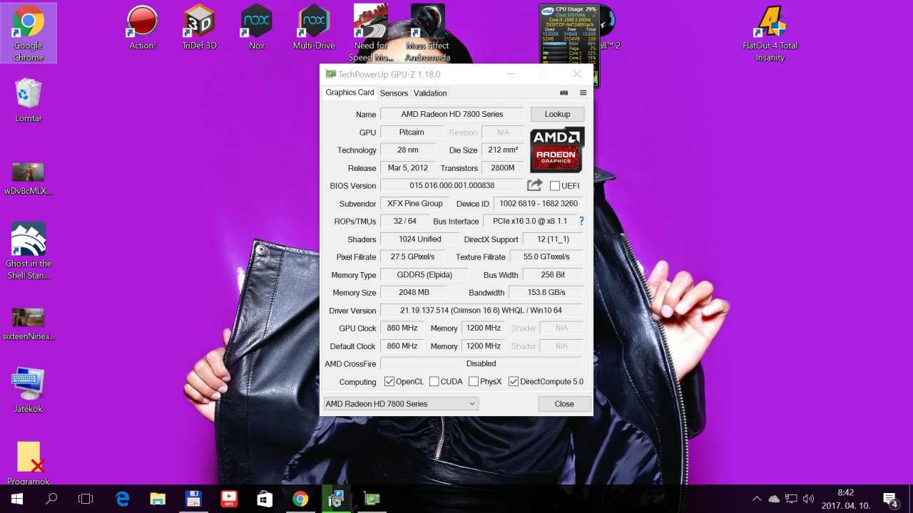913x513 pixels.
Task: Select the Mass Effect Andromeda desktop icon
Action: point(428,33)
